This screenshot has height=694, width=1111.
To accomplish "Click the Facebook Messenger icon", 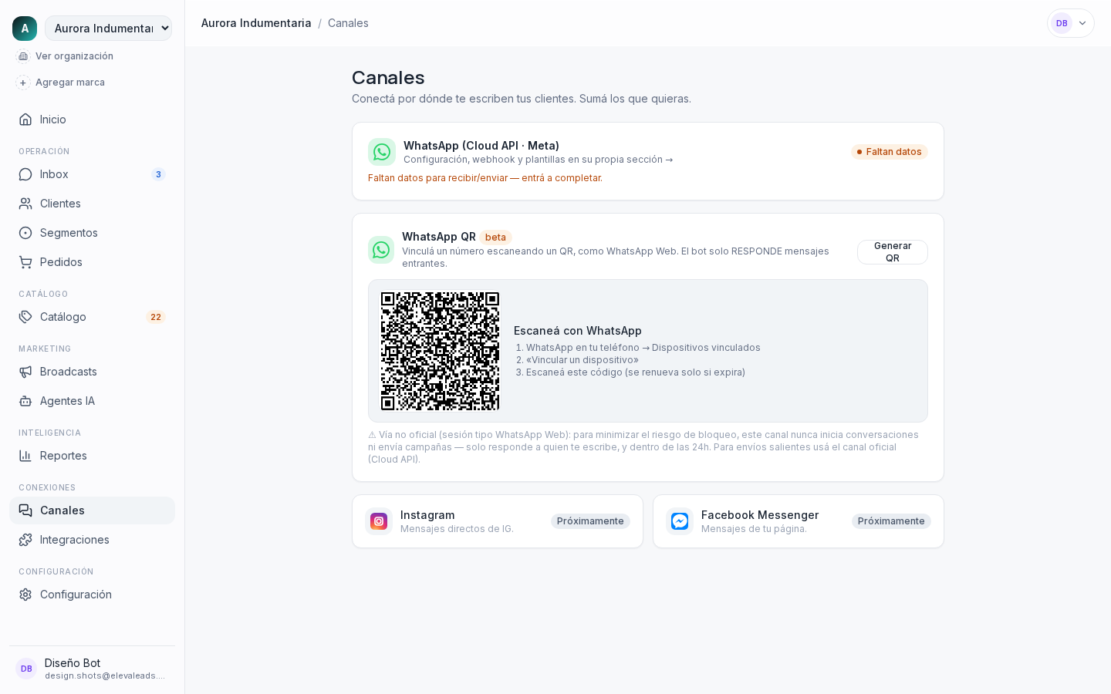I will coord(680,521).
